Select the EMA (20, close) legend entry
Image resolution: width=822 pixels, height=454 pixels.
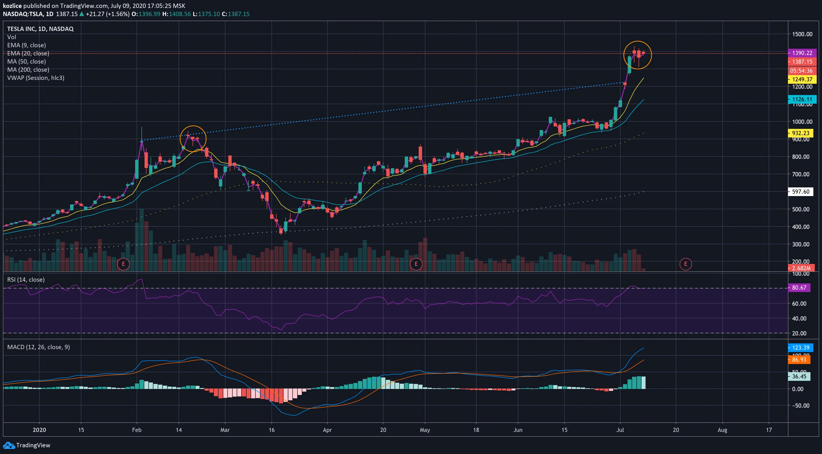(28, 53)
